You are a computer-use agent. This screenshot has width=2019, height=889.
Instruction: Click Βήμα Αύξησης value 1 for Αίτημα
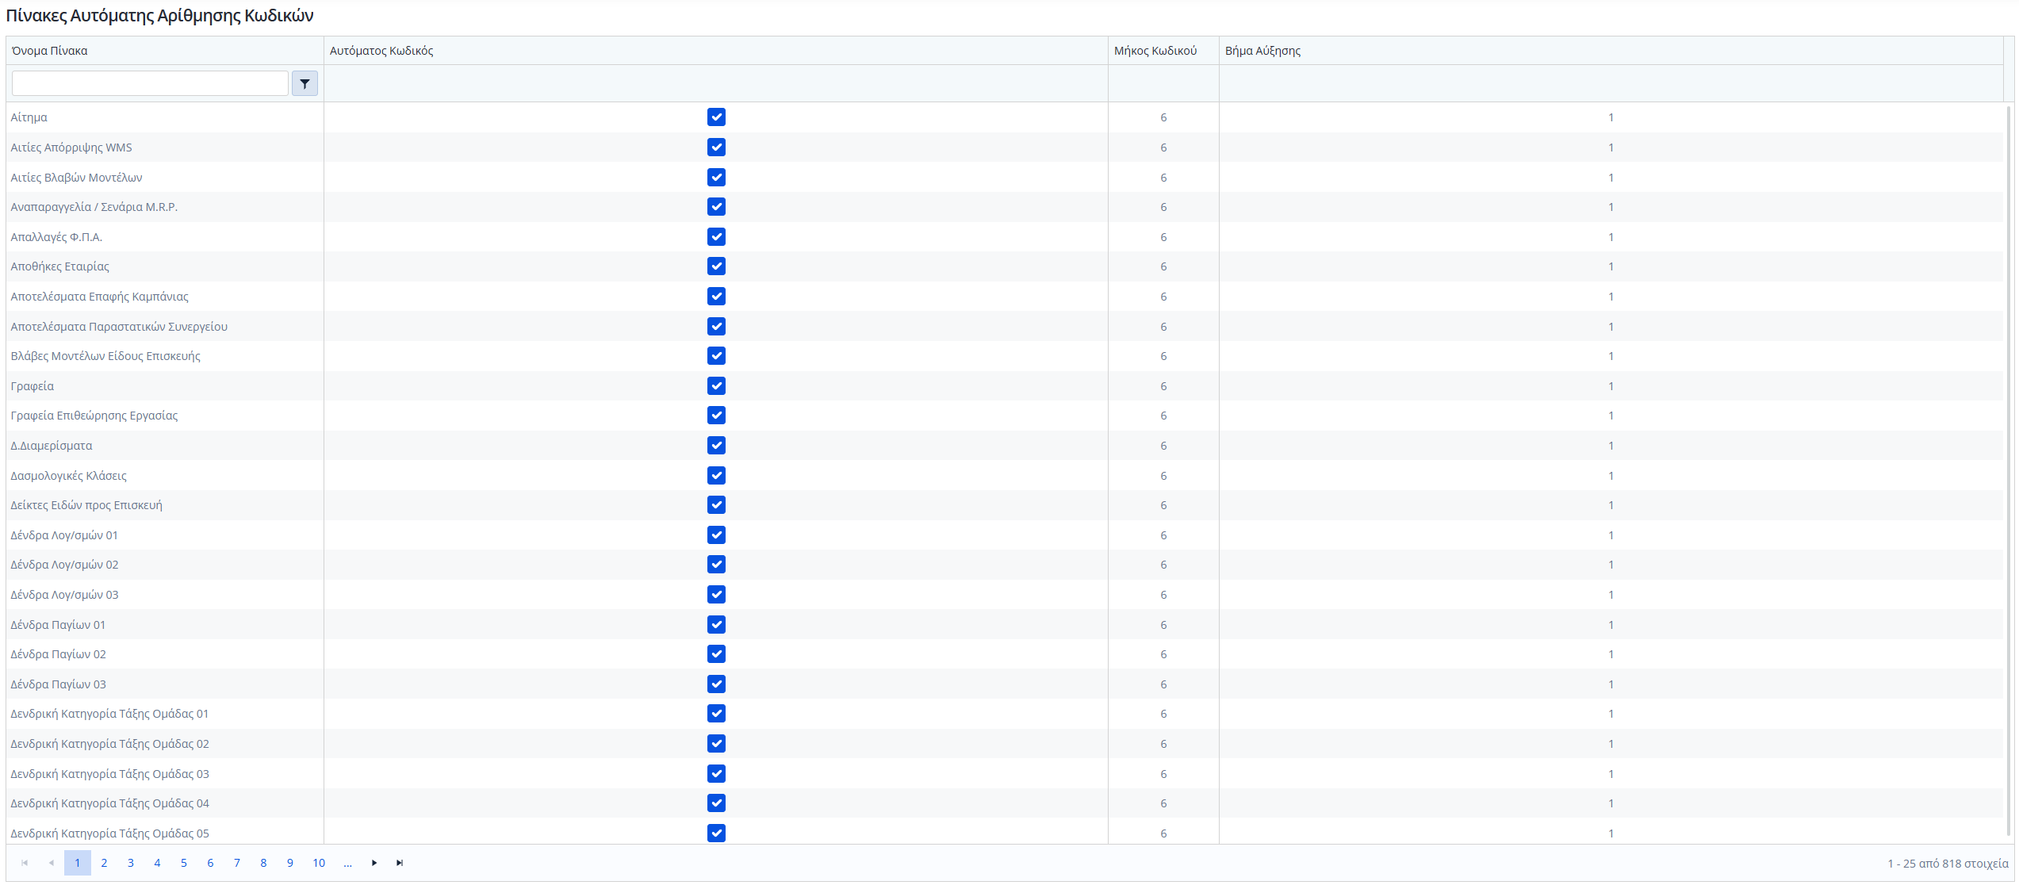coord(1611,117)
